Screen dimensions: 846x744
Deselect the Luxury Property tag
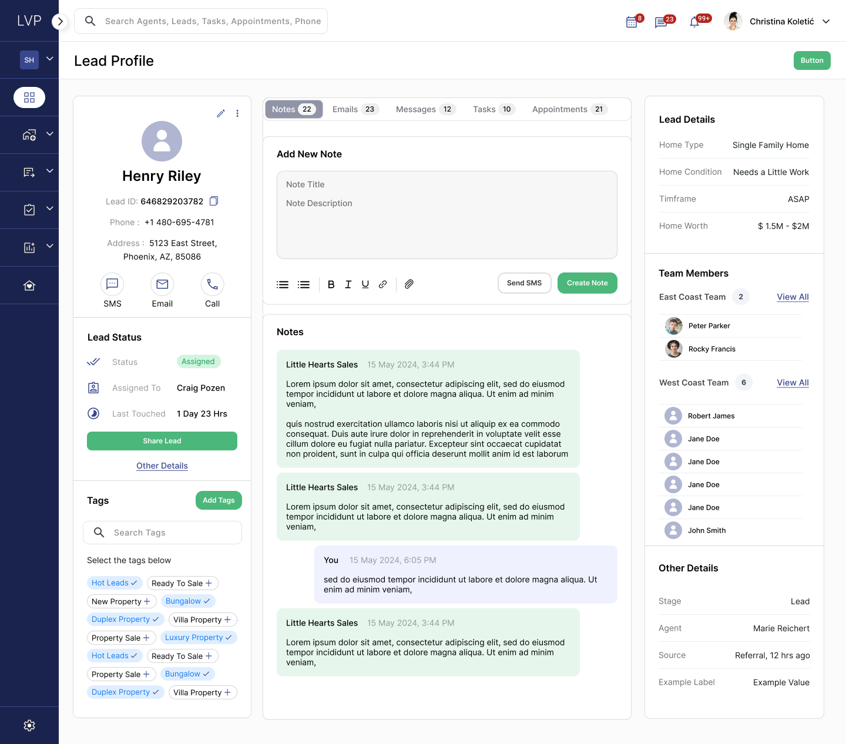tap(199, 638)
